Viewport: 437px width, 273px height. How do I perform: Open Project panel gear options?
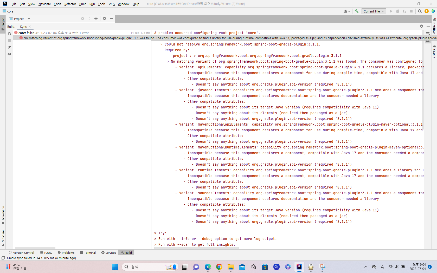(x=105, y=18)
